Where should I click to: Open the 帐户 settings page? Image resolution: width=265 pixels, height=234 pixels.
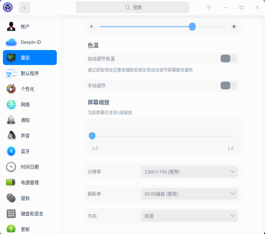pos(30,26)
